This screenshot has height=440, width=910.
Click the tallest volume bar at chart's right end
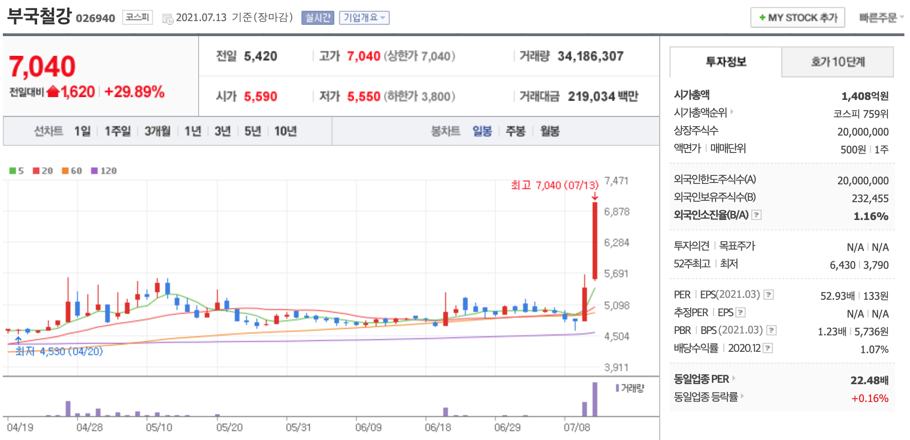pyautogui.click(x=595, y=399)
